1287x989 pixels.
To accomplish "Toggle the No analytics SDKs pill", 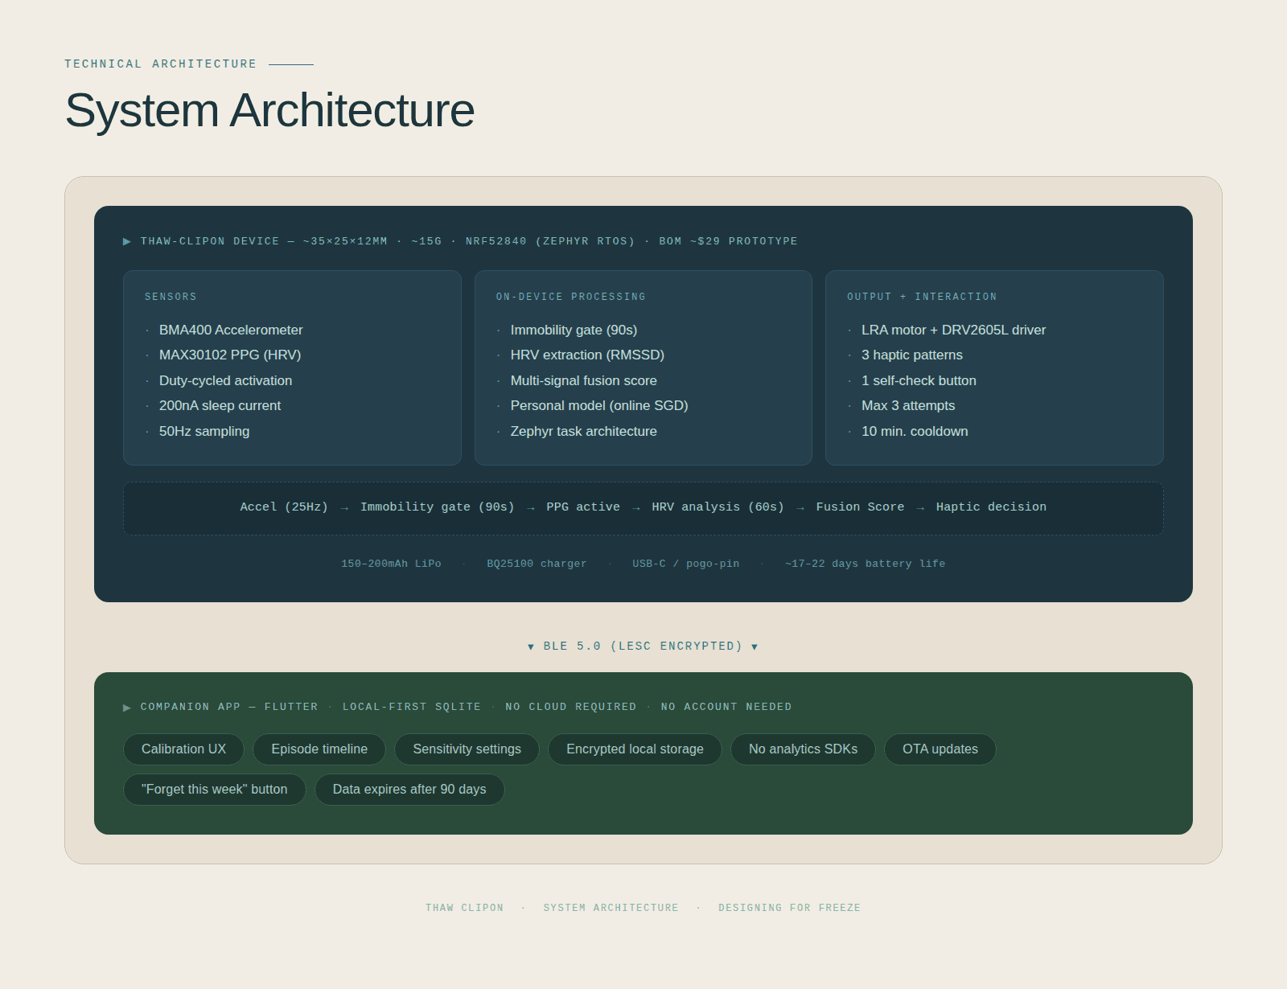I will 802,749.
